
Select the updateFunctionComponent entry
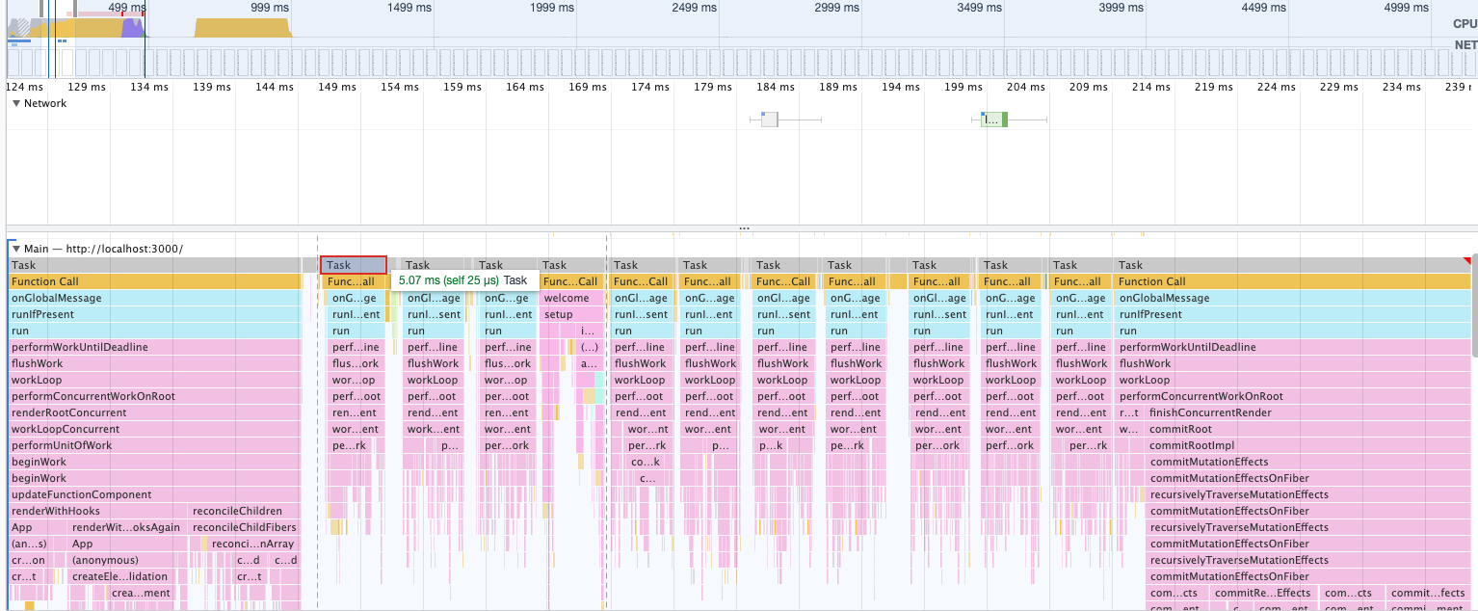pos(82,494)
